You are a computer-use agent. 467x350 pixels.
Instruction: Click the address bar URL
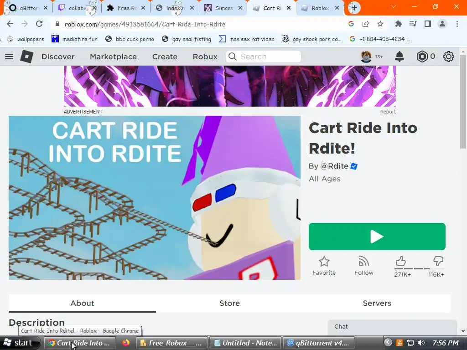pos(145,25)
